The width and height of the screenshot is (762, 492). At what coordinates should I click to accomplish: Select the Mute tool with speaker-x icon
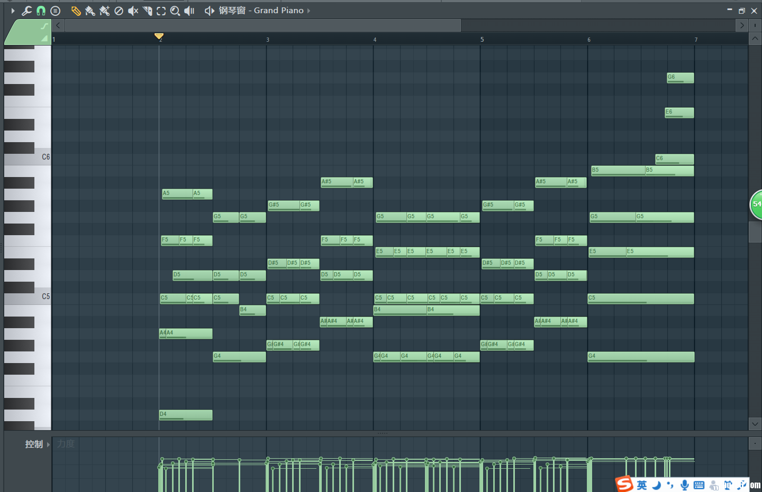pos(133,11)
